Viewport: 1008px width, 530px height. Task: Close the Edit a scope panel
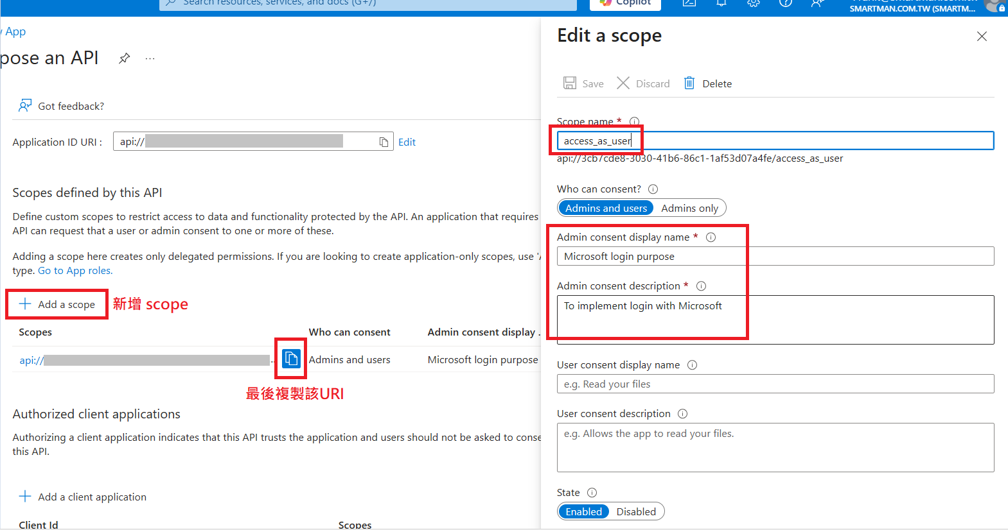tap(982, 37)
